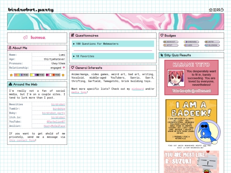Open the YouTube @Parhelion07 link

56,122
